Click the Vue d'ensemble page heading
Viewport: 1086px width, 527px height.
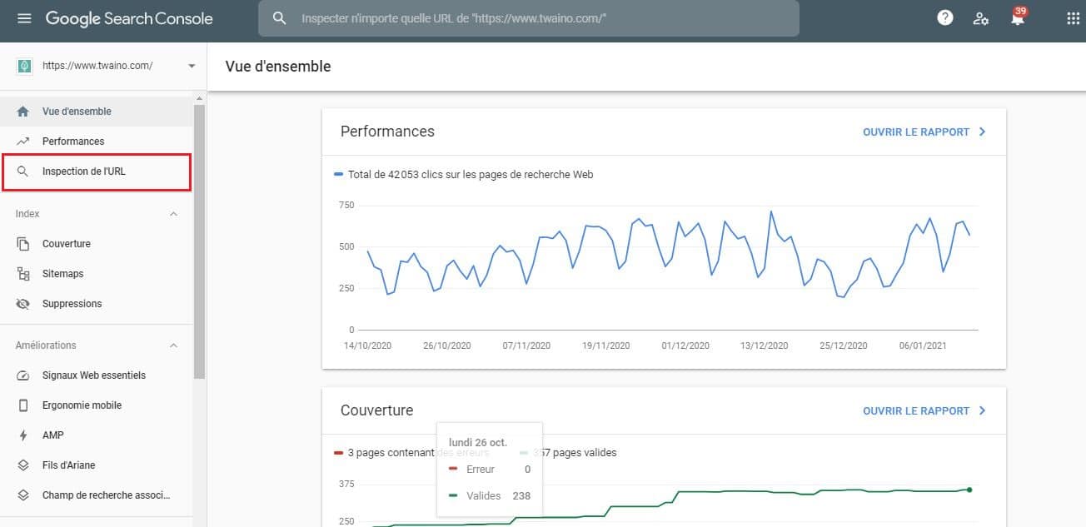278,67
